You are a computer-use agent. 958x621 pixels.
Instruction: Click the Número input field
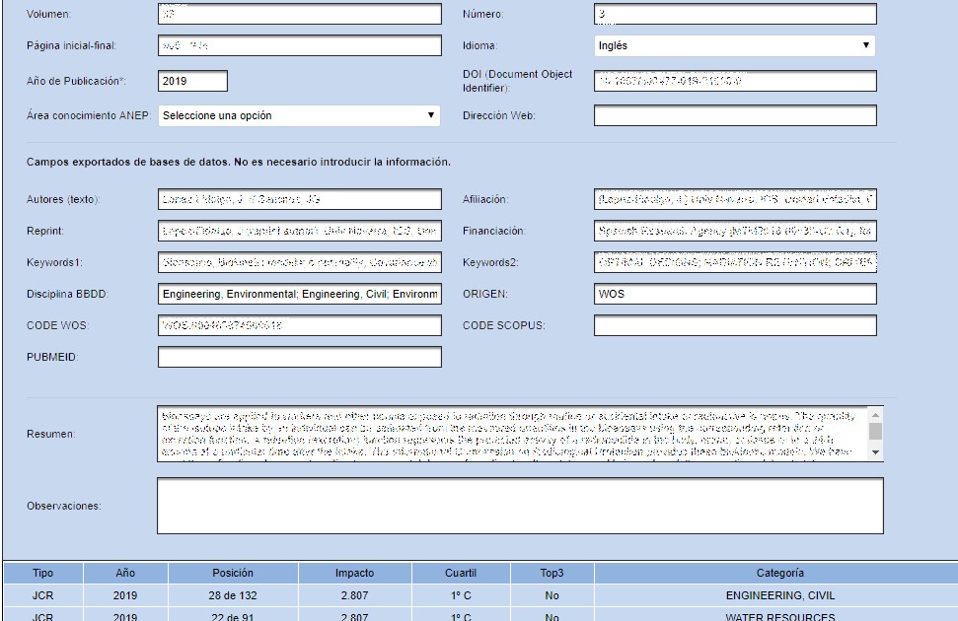click(x=734, y=15)
